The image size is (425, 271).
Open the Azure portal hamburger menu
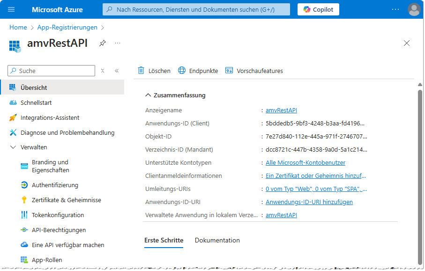(11, 9)
